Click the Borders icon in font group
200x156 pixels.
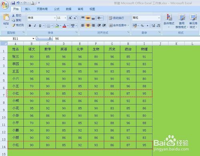(x=48, y=26)
